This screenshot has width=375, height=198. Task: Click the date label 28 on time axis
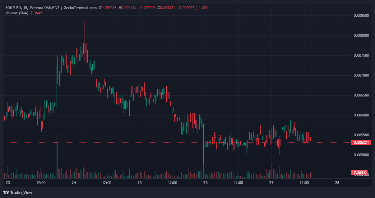[337, 183]
